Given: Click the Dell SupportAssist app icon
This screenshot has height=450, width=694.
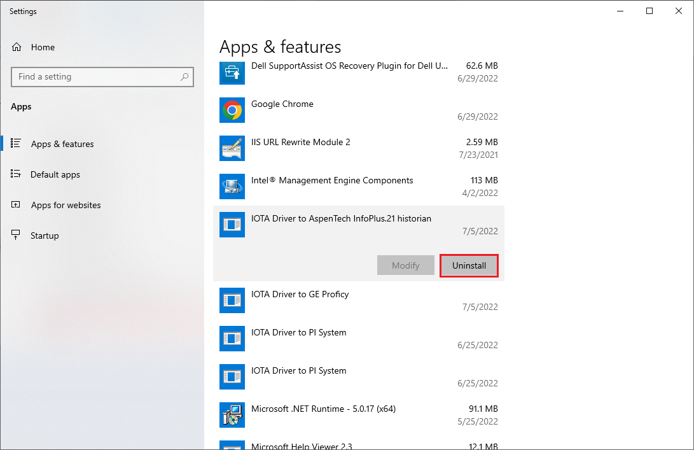Looking at the screenshot, I should 232,72.
